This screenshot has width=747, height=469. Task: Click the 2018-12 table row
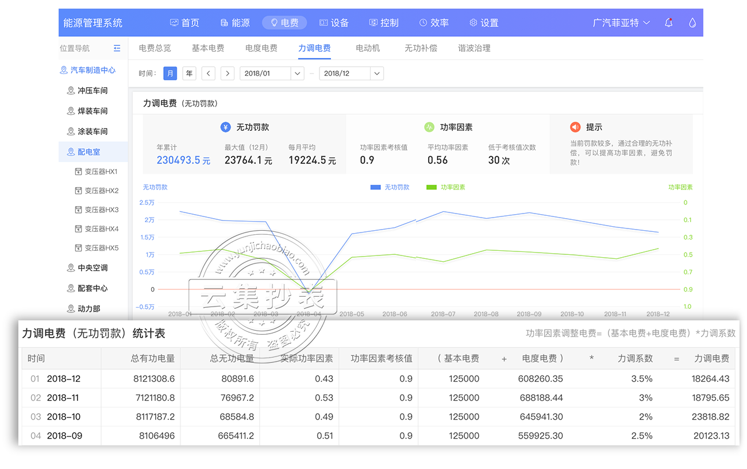[378, 379]
